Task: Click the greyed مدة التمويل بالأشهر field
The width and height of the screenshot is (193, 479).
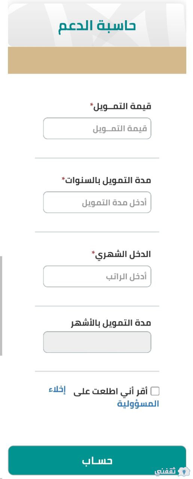Action: 97,342
